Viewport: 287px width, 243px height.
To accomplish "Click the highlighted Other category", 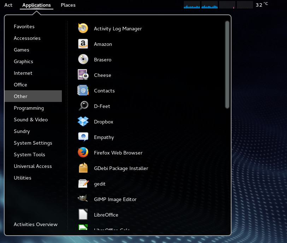I will pos(33,96).
